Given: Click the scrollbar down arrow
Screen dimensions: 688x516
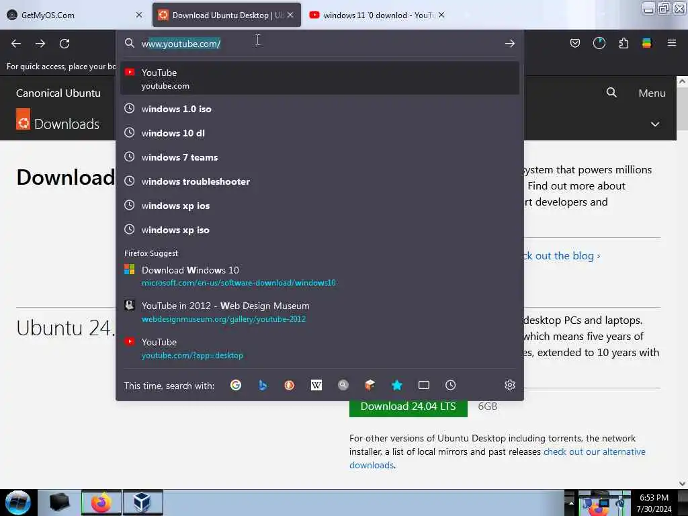Looking at the screenshot, I should coord(682,484).
